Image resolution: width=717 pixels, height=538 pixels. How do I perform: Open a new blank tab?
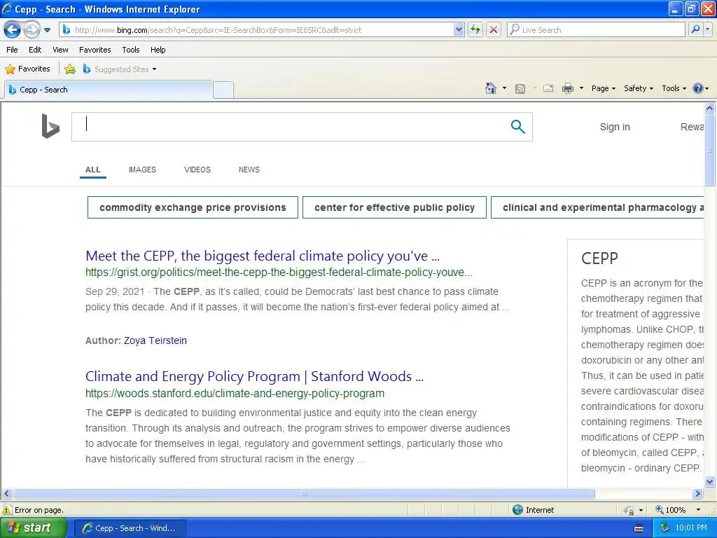tap(223, 90)
